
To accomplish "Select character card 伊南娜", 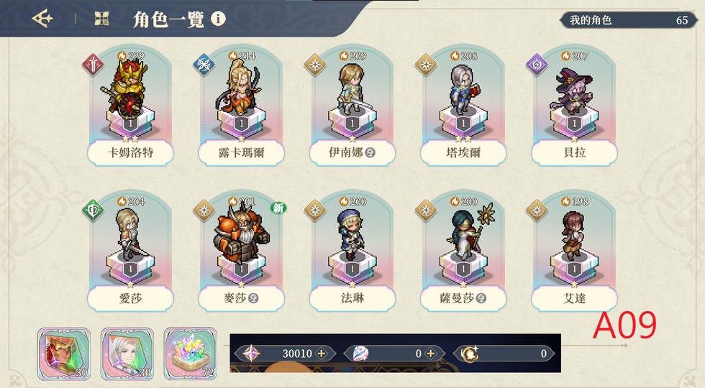I will (352, 106).
